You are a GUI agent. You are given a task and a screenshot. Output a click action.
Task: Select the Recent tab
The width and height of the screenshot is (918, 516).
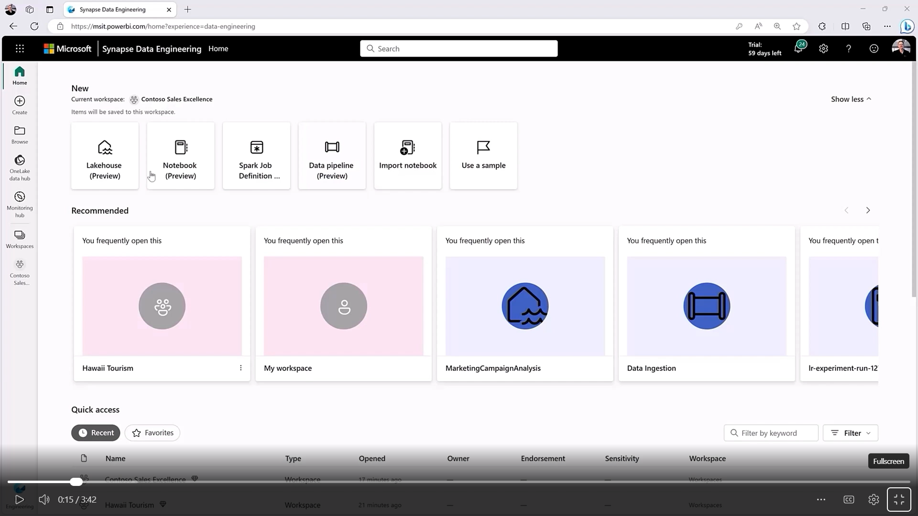[x=96, y=433]
